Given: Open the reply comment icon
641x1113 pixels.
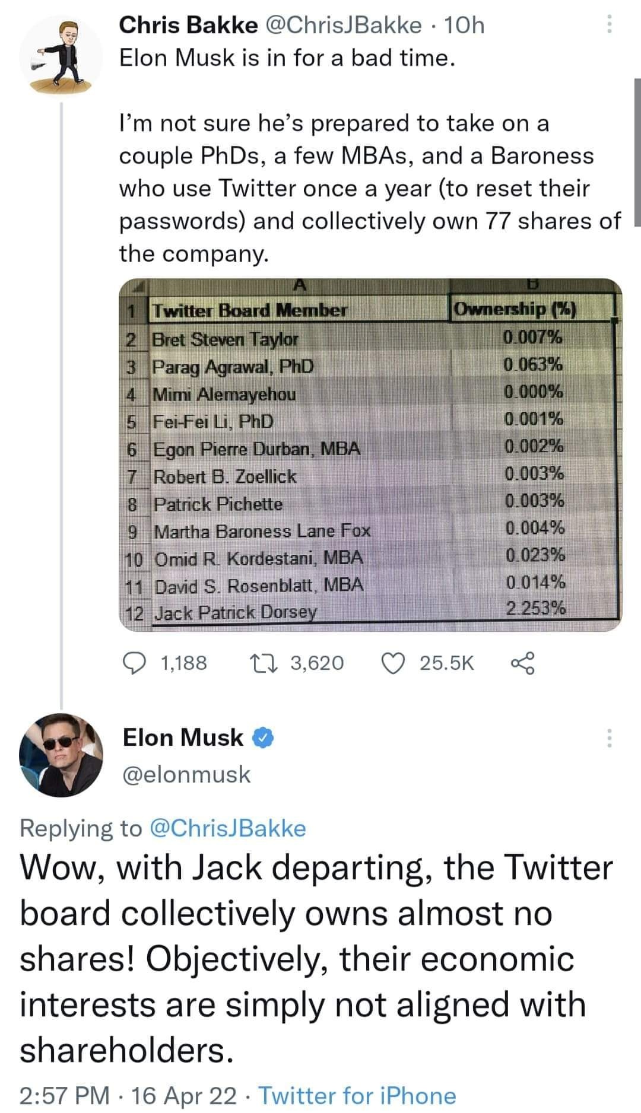Looking at the screenshot, I should coord(134,663).
